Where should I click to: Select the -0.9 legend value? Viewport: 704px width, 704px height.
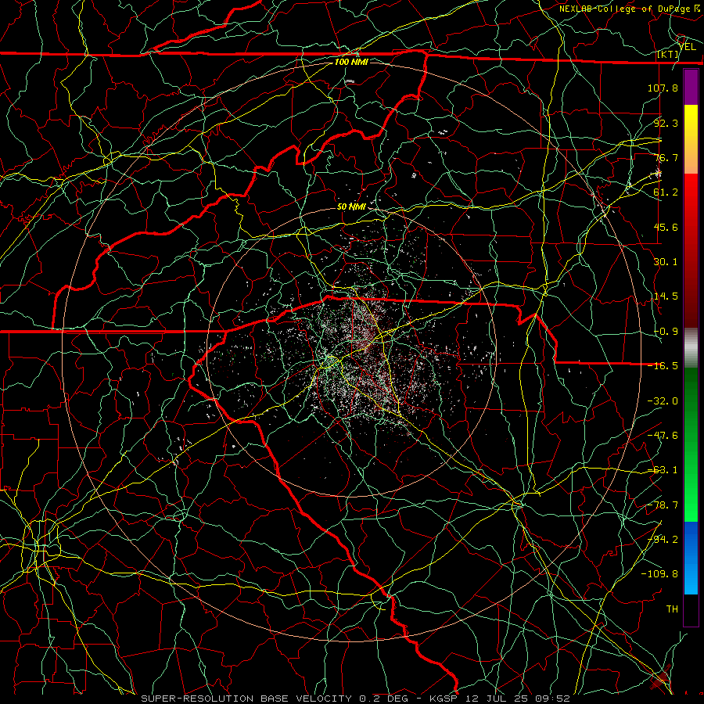tap(666, 332)
